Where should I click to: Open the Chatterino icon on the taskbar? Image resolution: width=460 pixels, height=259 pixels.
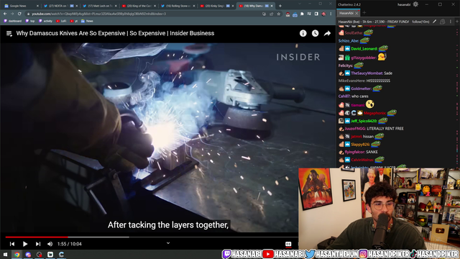[x=61, y=254]
